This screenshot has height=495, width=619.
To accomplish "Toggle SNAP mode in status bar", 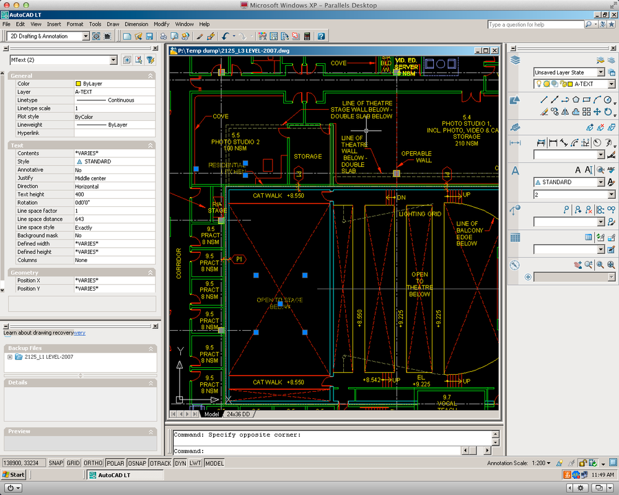I will click(56, 463).
